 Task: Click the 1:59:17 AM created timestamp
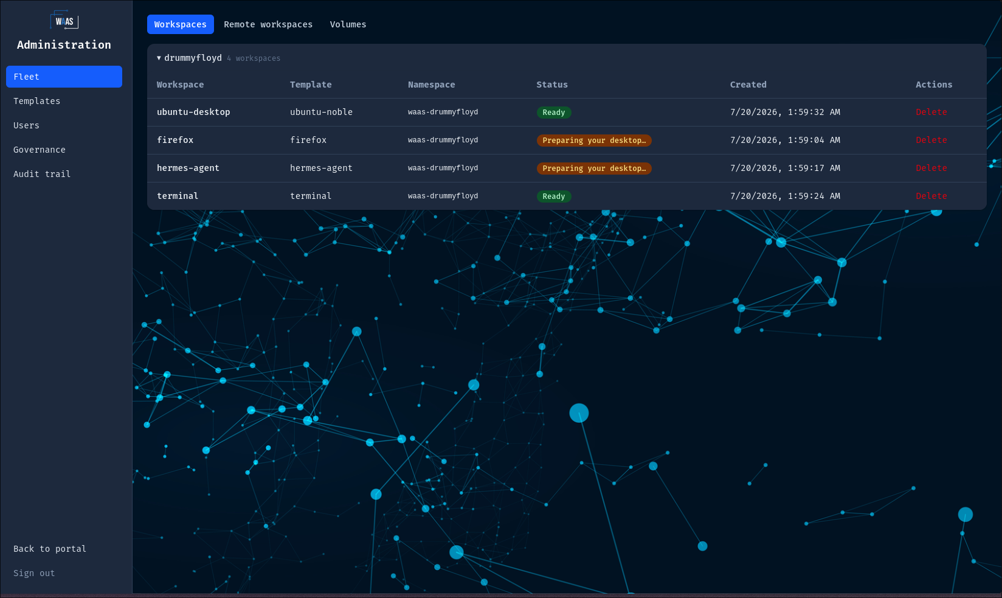click(x=785, y=168)
